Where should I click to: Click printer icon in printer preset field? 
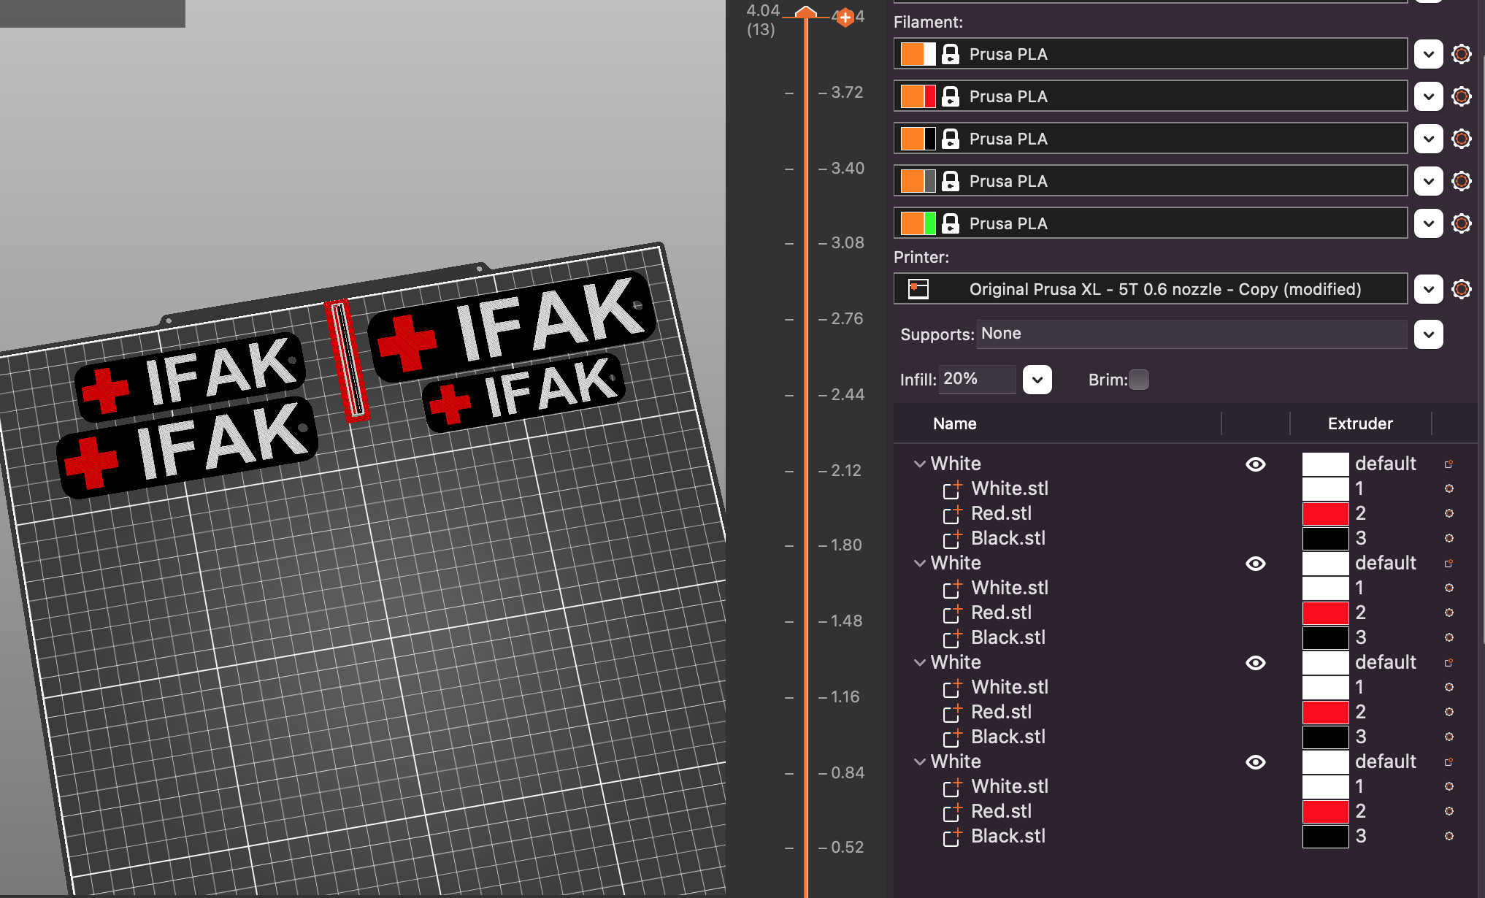(918, 289)
